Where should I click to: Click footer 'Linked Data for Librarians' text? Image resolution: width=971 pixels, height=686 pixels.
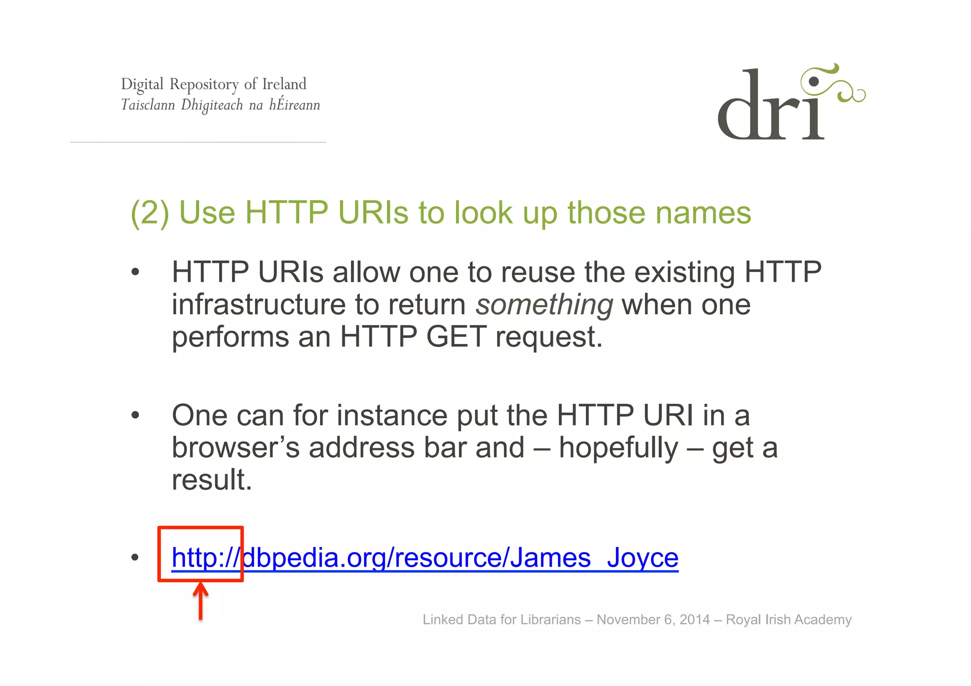pos(502,620)
